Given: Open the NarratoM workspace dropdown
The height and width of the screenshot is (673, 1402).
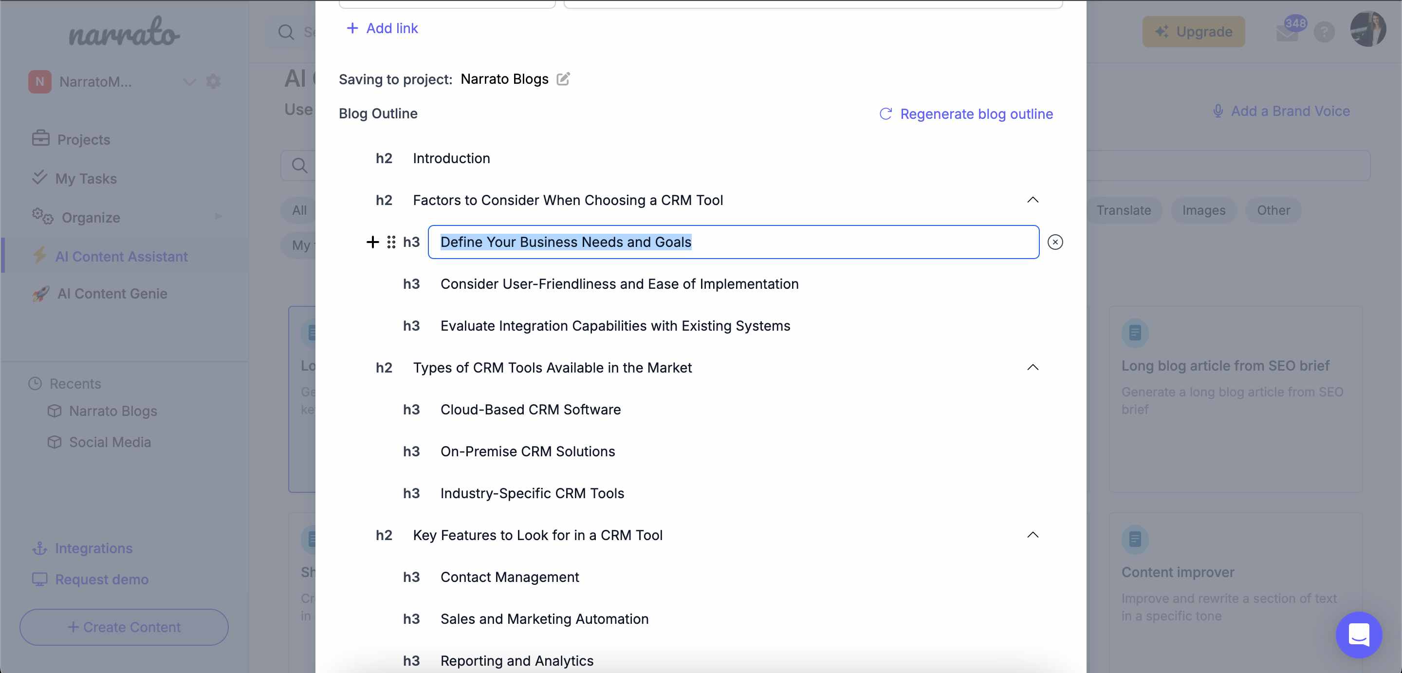Looking at the screenshot, I should [x=189, y=82].
